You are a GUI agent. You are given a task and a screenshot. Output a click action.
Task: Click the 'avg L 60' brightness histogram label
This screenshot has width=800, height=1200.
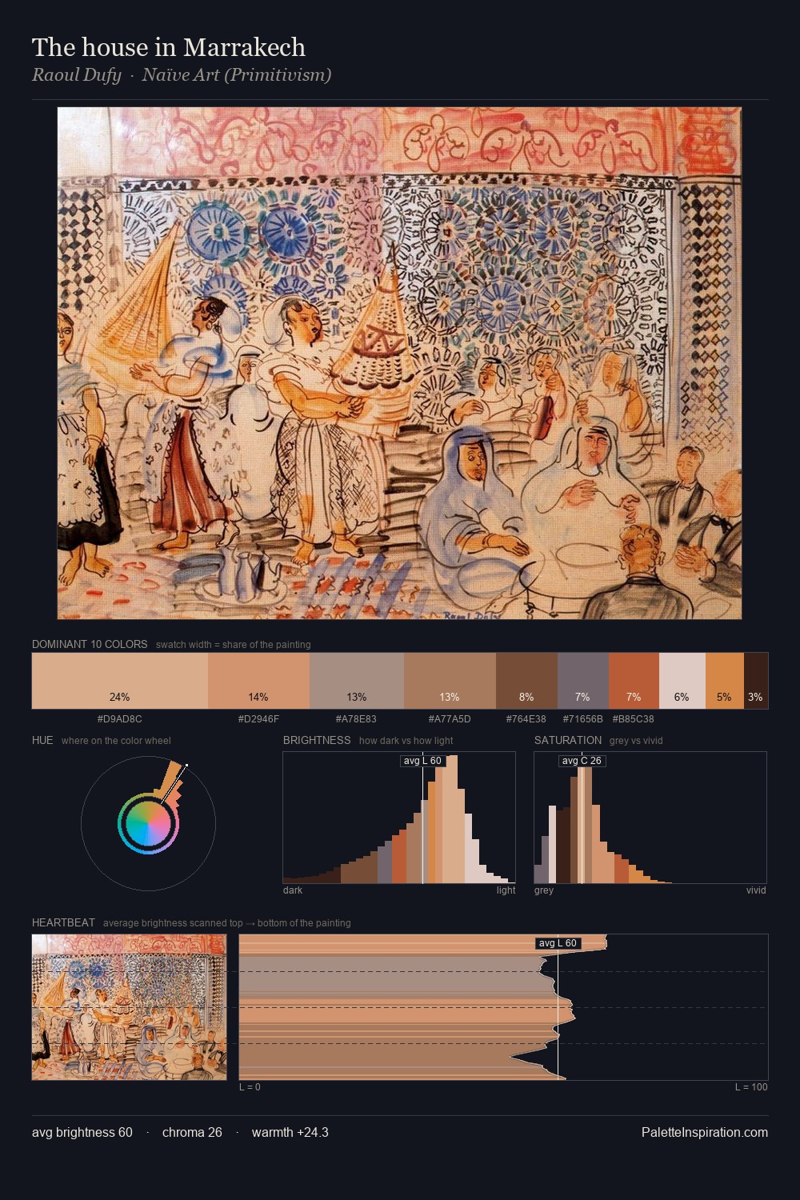coord(422,761)
